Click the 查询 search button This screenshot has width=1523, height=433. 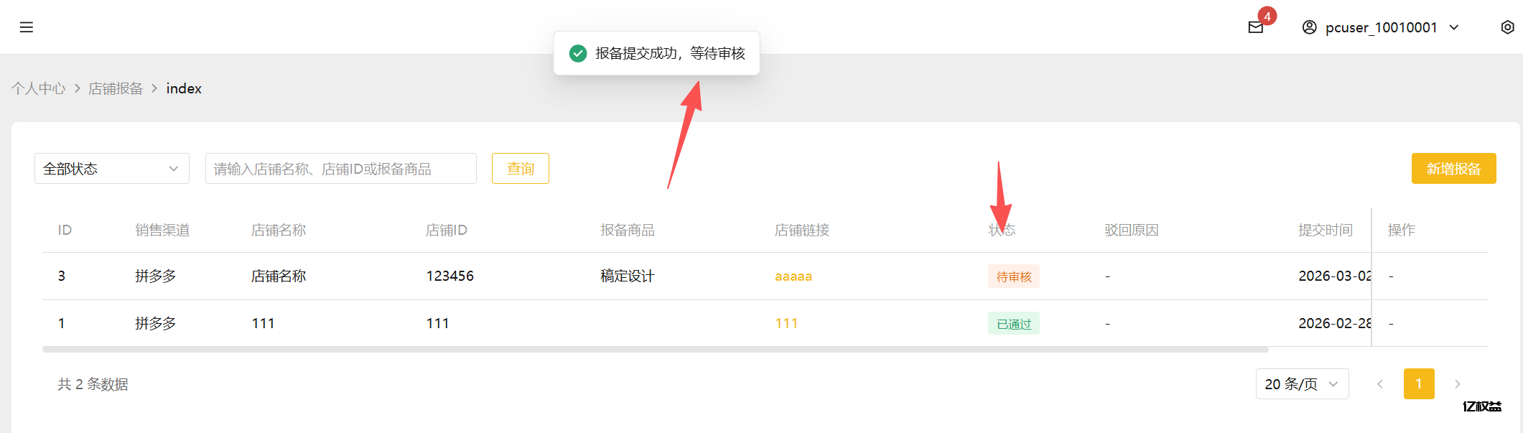(520, 168)
